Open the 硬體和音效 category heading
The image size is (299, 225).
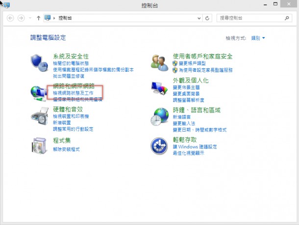click(68, 110)
